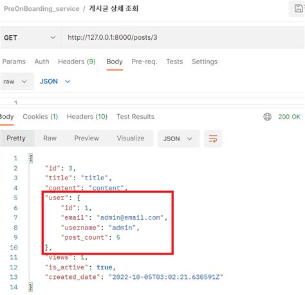305x295 pixels.
Task: Open the Tests tab
Action: point(174,62)
